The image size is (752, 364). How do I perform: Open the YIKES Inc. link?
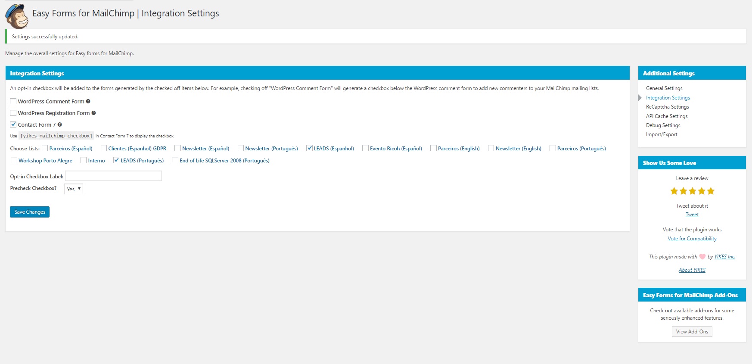click(725, 257)
